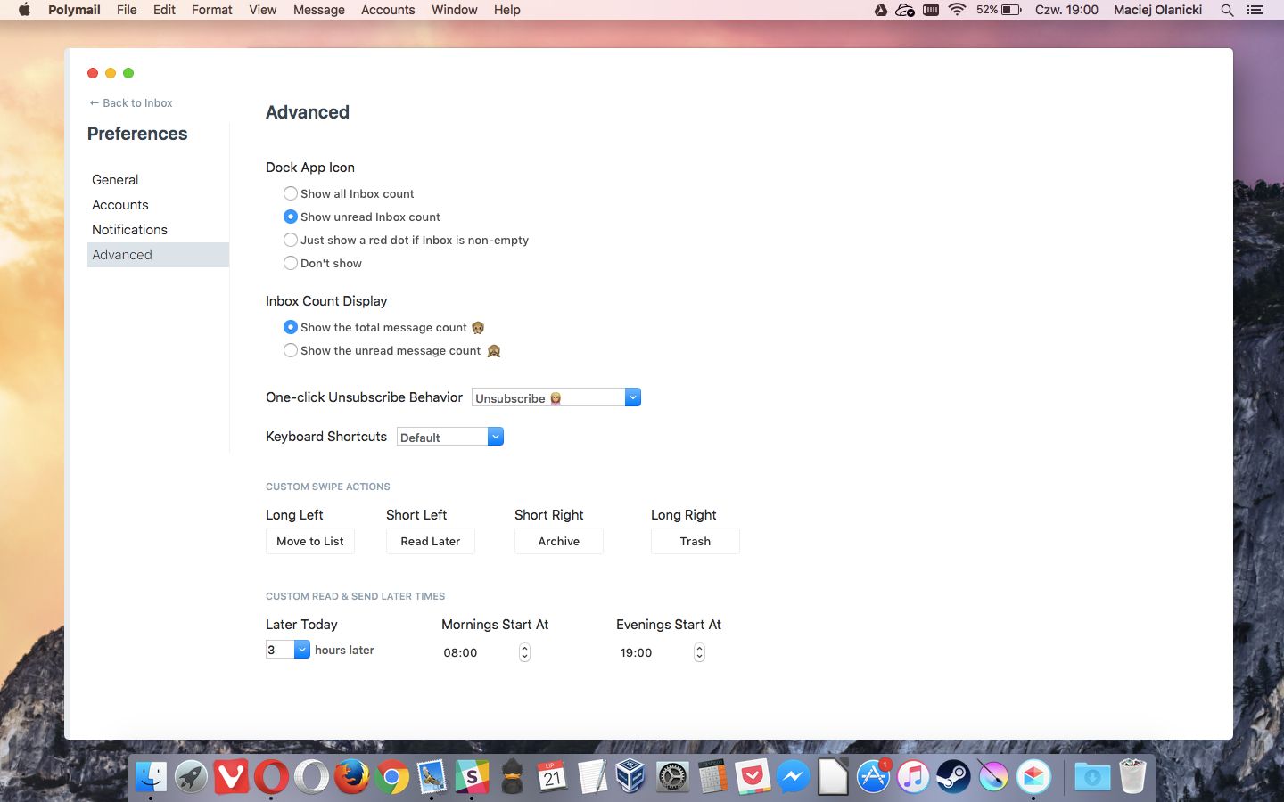
Task: Open Downloads folder in dock
Action: pos(1092,777)
